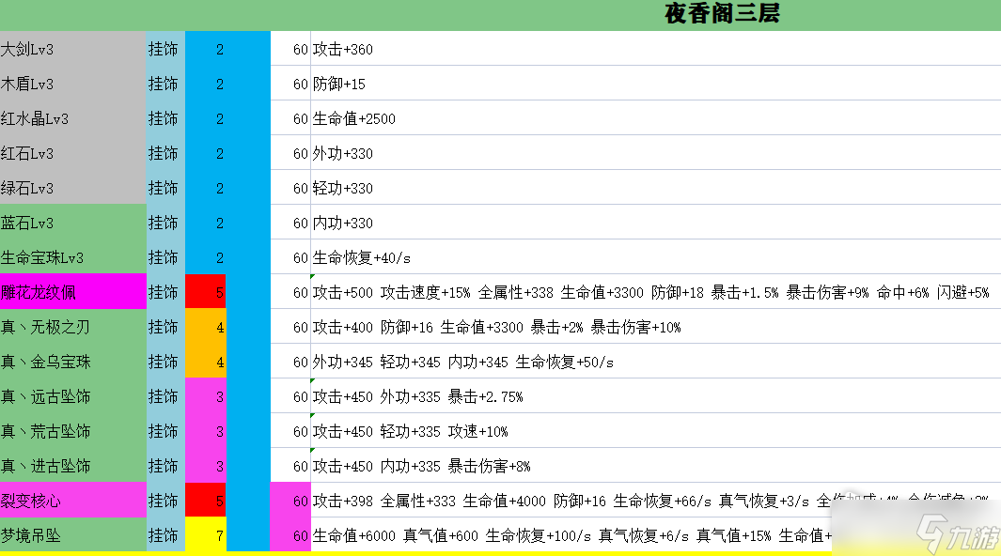Select the cell starting 攻击+500 攻击速度+15%
The image size is (1001, 556).
point(656,292)
